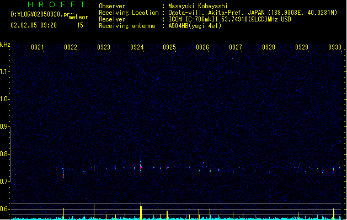Select the Ogata-vill. Akita-Pref. JAPAN location text
Image resolution: width=347 pixels, height=220 pixels.
click(253, 13)
